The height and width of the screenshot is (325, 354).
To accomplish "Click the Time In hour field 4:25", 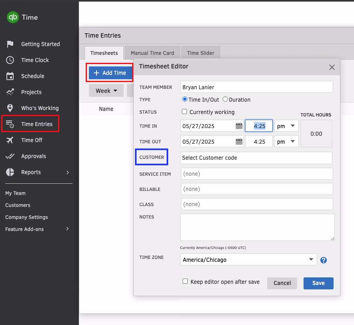I will click(259, 126).
